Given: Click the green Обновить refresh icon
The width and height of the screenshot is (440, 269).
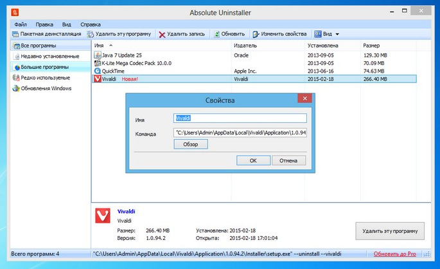Looking at the screenshot, I should point(216,34).
